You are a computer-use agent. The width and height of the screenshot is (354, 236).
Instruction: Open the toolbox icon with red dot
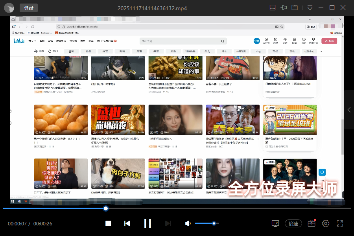point(312,223)
